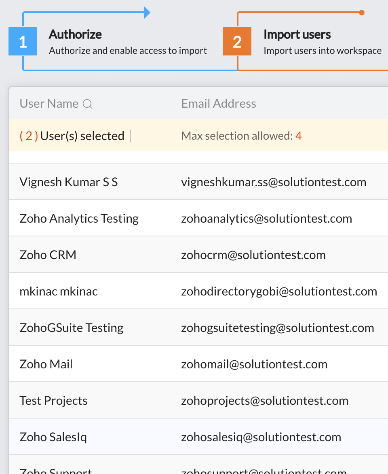Click the zohocrm@solutiontest.com email address

[x=253, y=255]
